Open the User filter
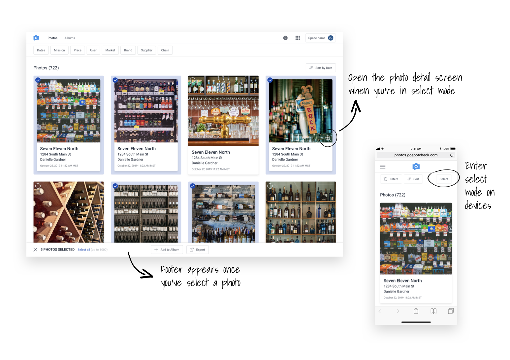The height and width of the screenshot is (360, 510). 93,50
